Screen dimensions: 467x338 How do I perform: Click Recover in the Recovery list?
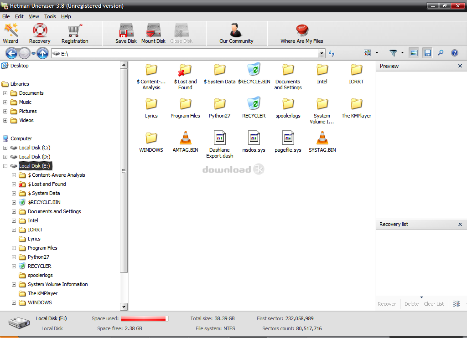tap(387, 304)
